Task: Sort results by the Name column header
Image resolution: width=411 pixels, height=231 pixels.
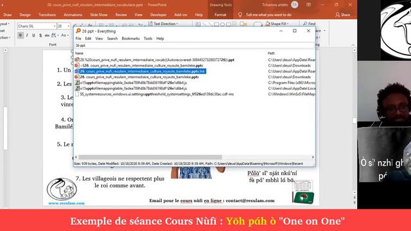Action: [79, 53]
